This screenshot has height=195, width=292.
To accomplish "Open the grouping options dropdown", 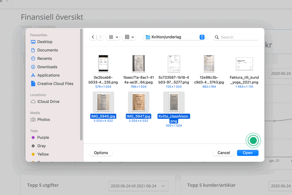I will click(129, 37).
